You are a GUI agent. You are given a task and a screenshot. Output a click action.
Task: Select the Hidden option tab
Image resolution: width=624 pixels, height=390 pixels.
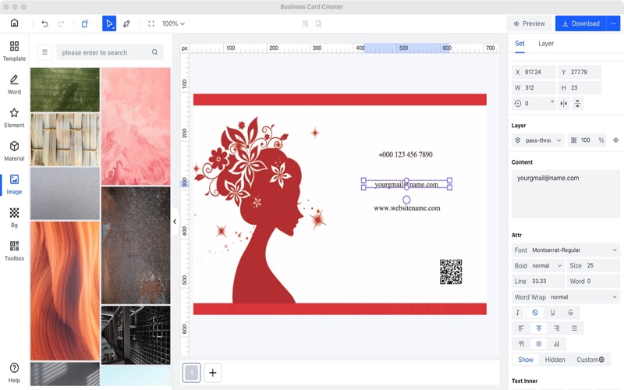tap(555, 360)
